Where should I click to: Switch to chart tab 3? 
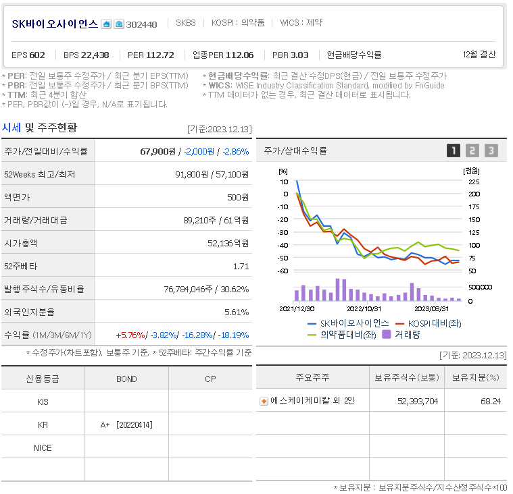tap(491, 150)
